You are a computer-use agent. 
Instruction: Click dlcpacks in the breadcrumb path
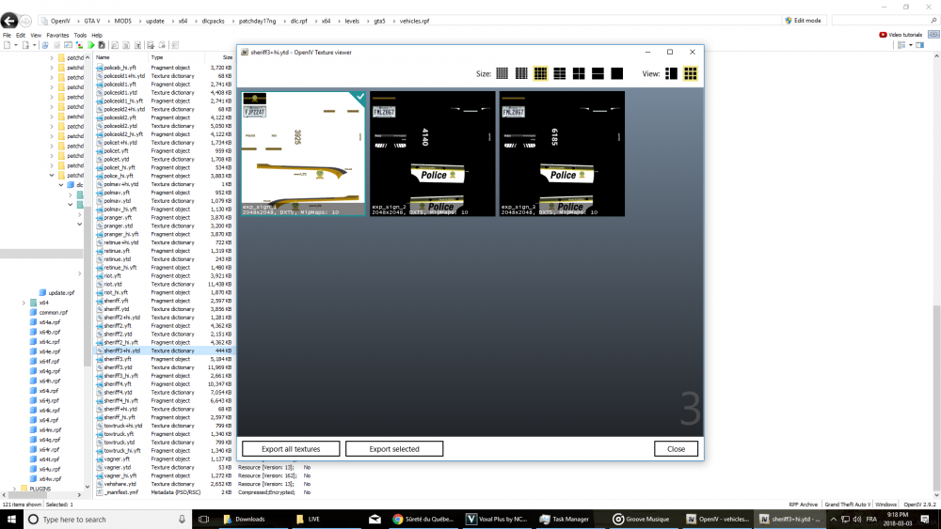click(x=213, y=21)
